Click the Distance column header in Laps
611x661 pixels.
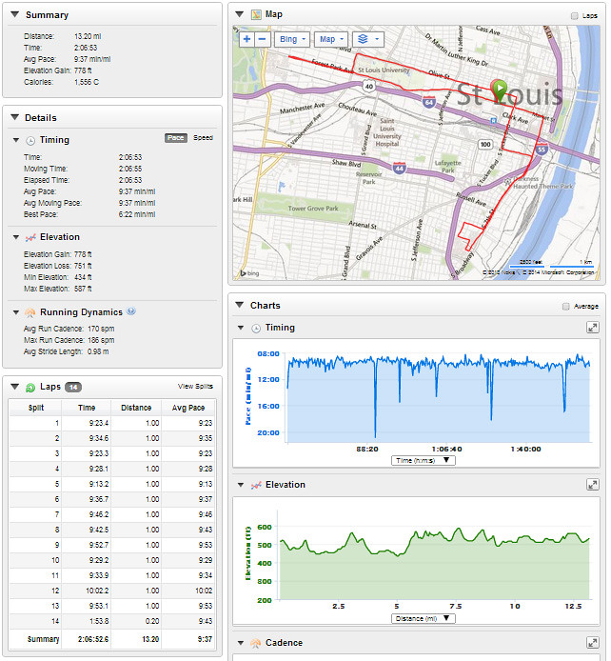click(x=136, y=408)
